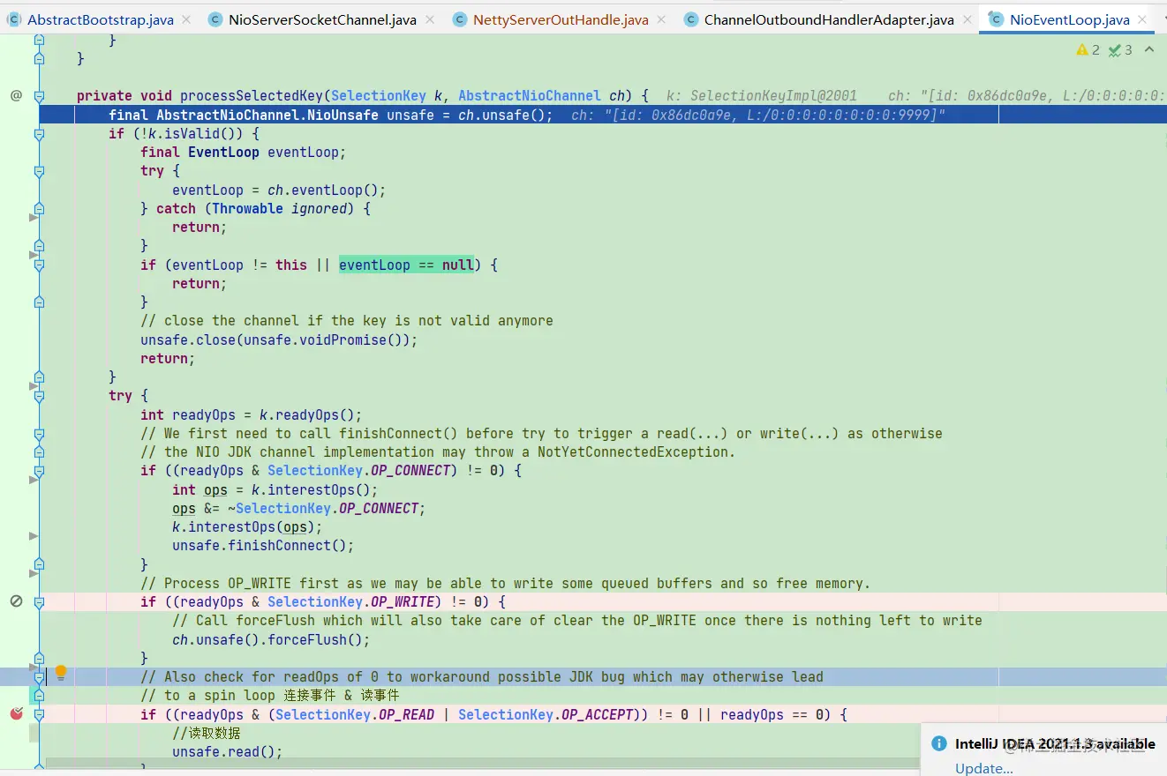Click the green weak-warnings indicator showing 3
The image size is (1167, 776).
click(1120, 50)
